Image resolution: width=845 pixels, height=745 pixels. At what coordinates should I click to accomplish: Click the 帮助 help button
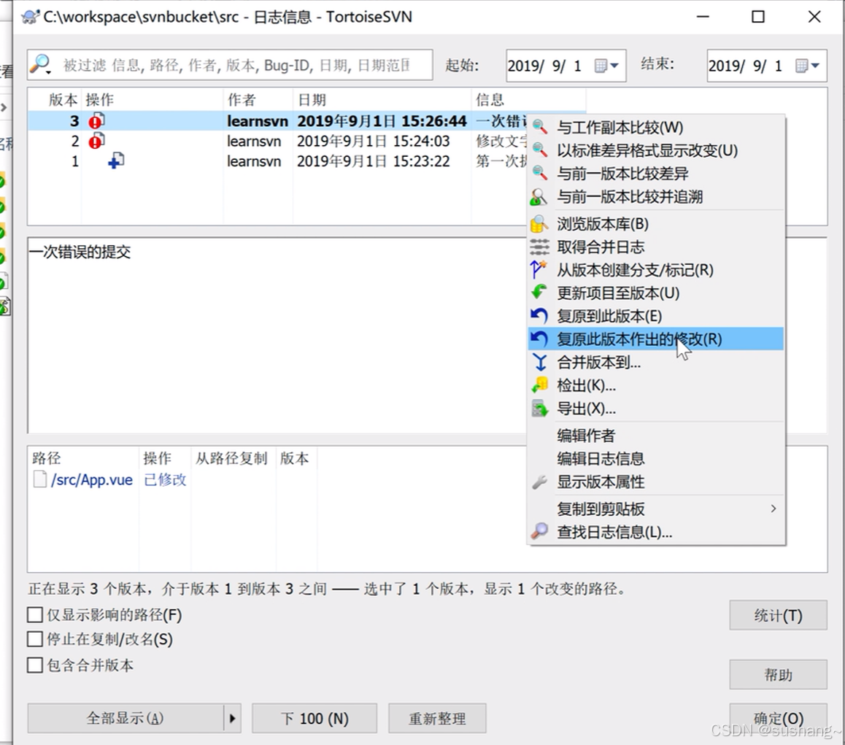coord(778,674)
